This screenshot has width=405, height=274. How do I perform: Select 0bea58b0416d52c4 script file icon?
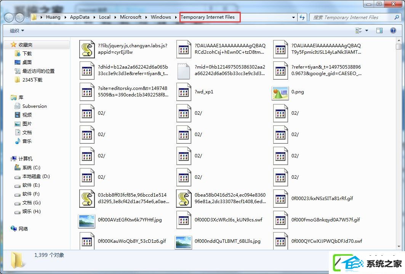click(x=184, y=199)
